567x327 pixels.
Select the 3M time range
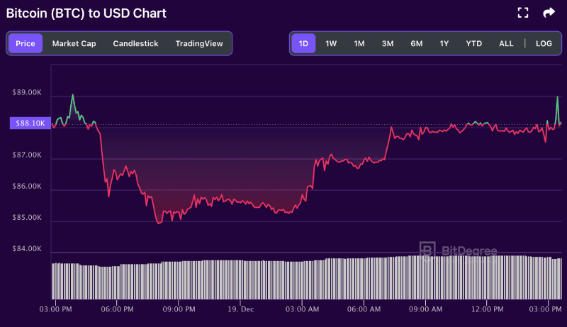coord(388,43)
